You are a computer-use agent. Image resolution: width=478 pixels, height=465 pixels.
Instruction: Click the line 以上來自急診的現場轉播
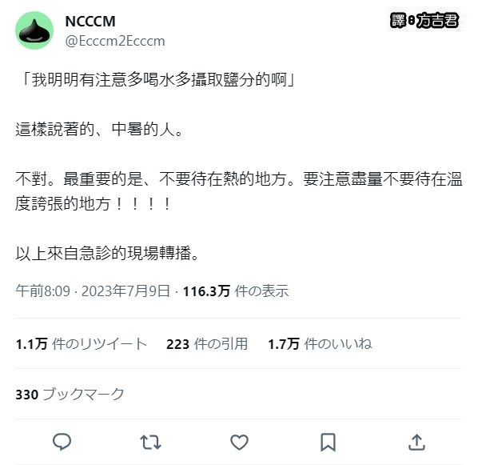click(x=108, y=253)
